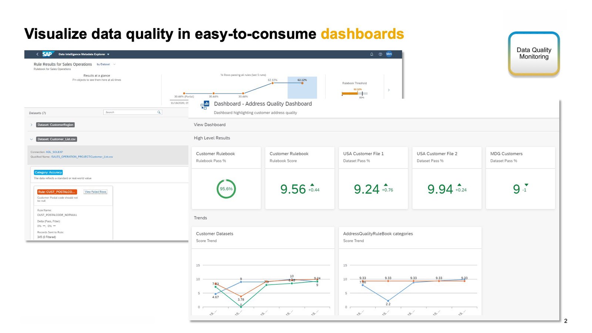Viewport: 592px width, 333px height.
Task: Select the 30.44% (Partial) data point
Action: 184,93
